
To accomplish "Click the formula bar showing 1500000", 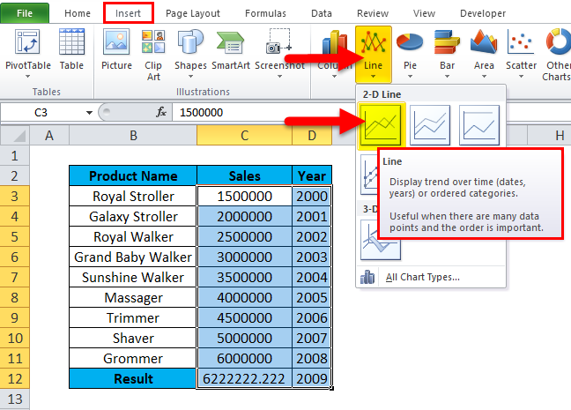I will [x=263, y=112].
